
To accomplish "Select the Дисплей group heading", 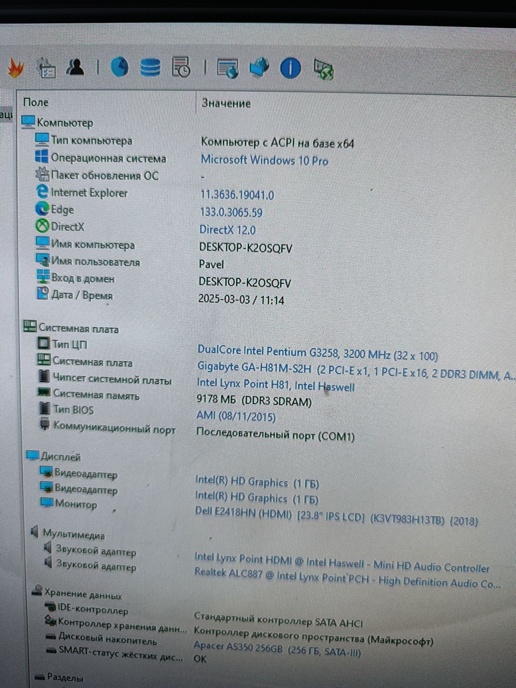I will pos(61,457).
